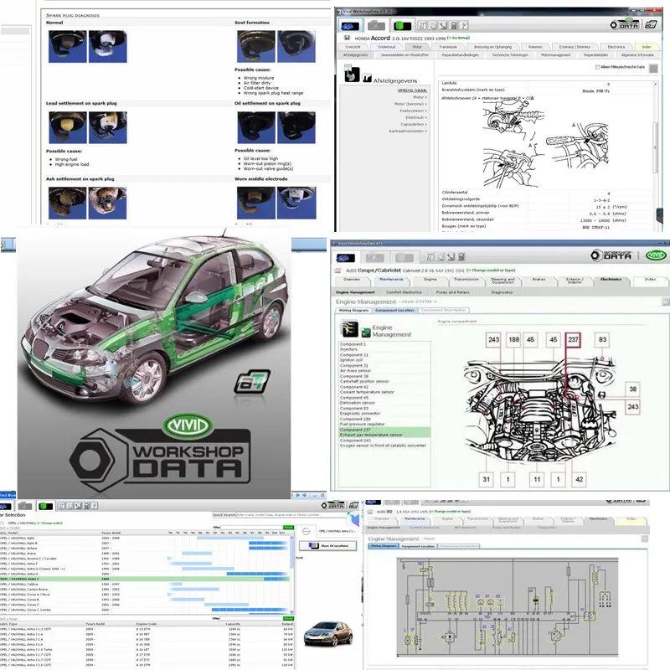670x670 pixels.
Task: Click the 38 label beside the engine diagram
Action: 632,389
